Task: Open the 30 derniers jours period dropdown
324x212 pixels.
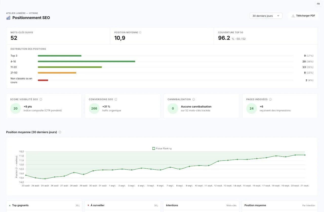Action: pyautogui.click(x=266, y=16)
